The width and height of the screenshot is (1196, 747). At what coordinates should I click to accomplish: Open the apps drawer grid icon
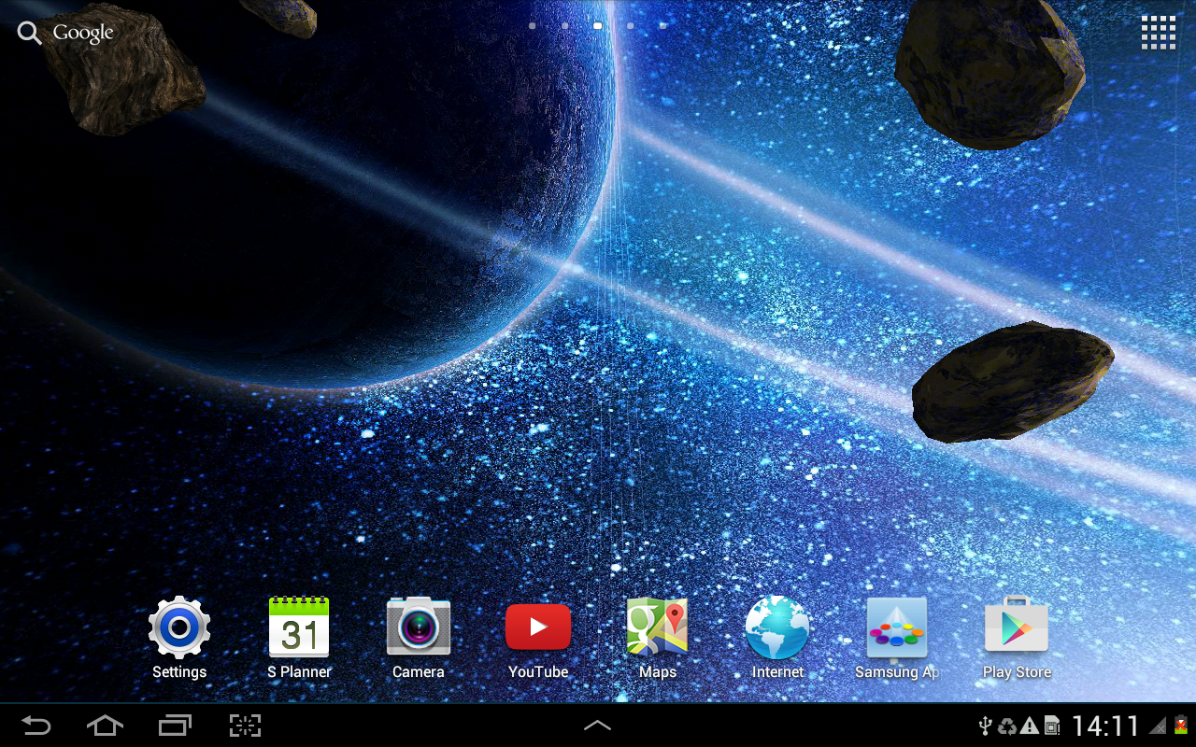click(x=1159, y=32)
